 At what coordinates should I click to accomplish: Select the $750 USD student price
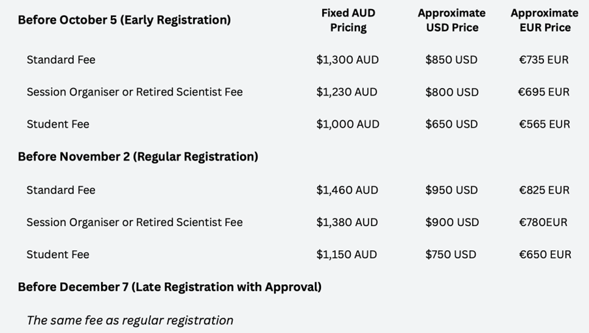[x=451, y=254]
